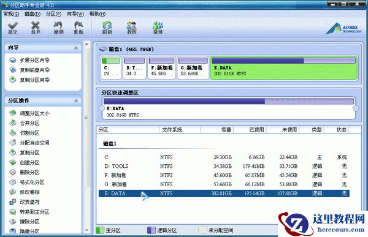The height and width of the screenshot is (237, 368).
Task: Select the D: TOOLS row in partition list
Action: (224, 167)
